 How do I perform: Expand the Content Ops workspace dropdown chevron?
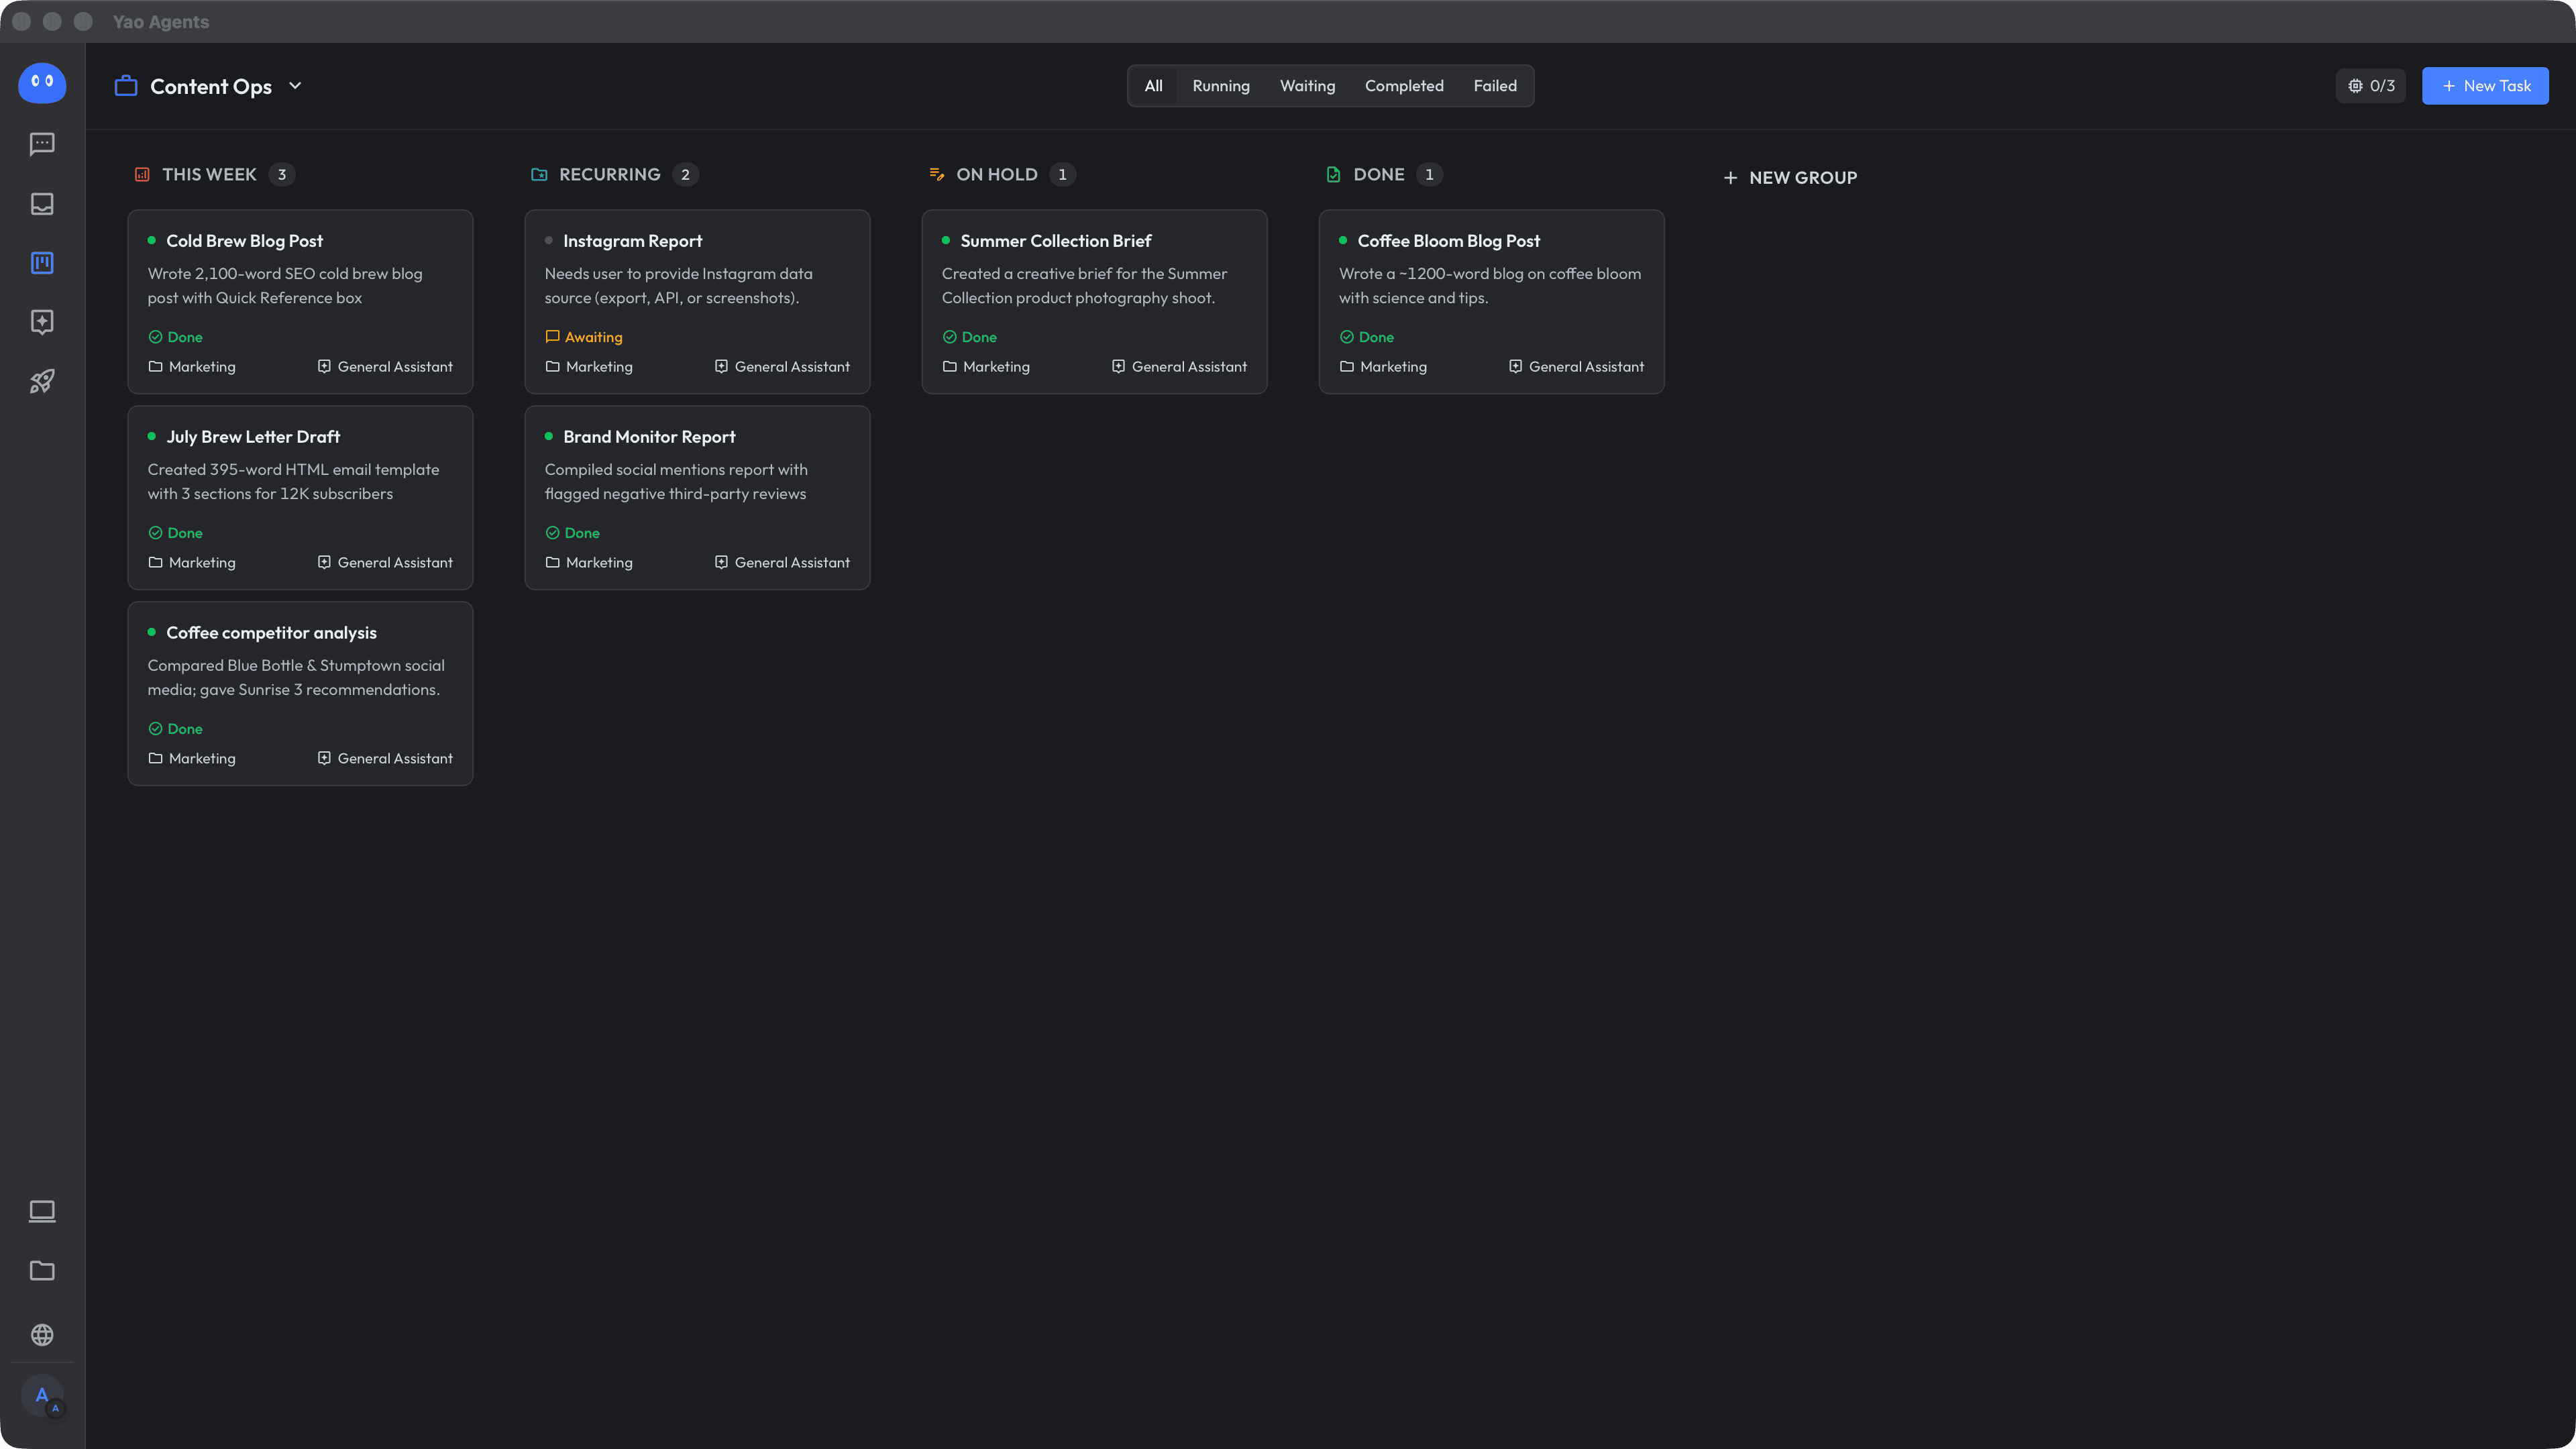click(295, 86)
